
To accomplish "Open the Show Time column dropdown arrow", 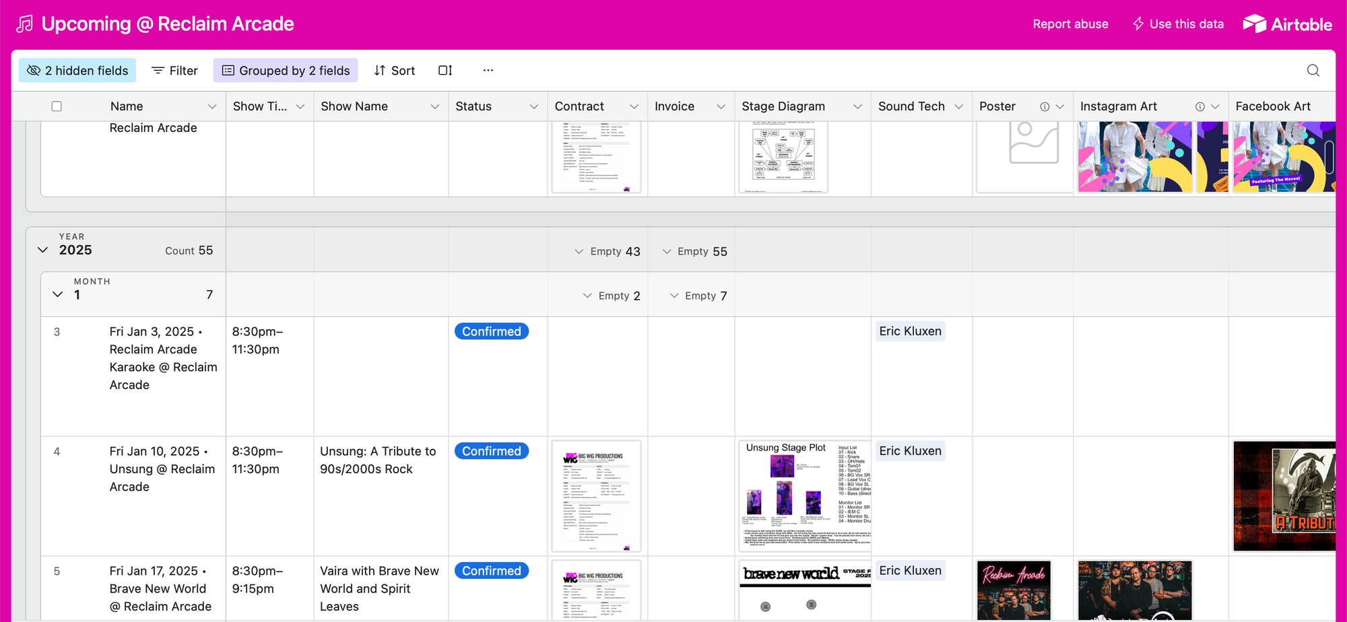I will point(300,106).
